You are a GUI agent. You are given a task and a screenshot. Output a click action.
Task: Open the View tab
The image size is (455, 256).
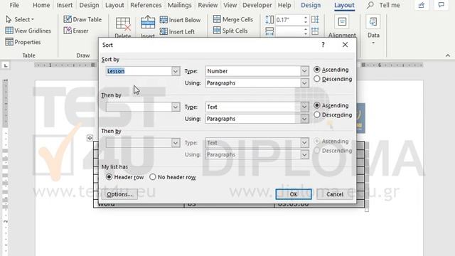click(x=230, y=5)
